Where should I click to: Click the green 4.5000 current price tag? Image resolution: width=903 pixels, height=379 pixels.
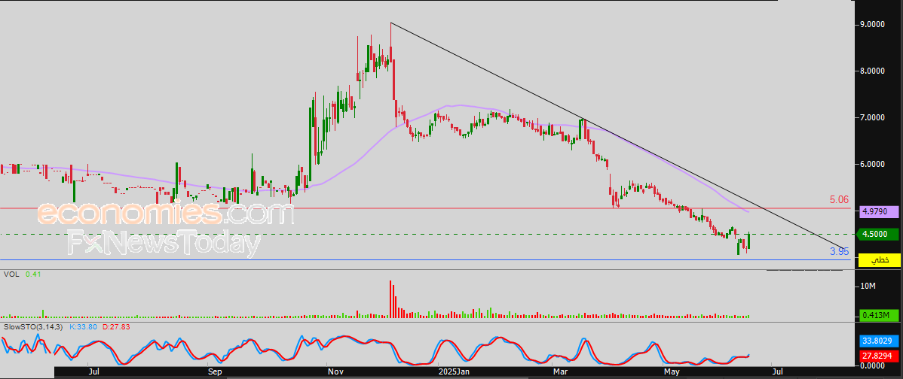(x=878, y=234)
